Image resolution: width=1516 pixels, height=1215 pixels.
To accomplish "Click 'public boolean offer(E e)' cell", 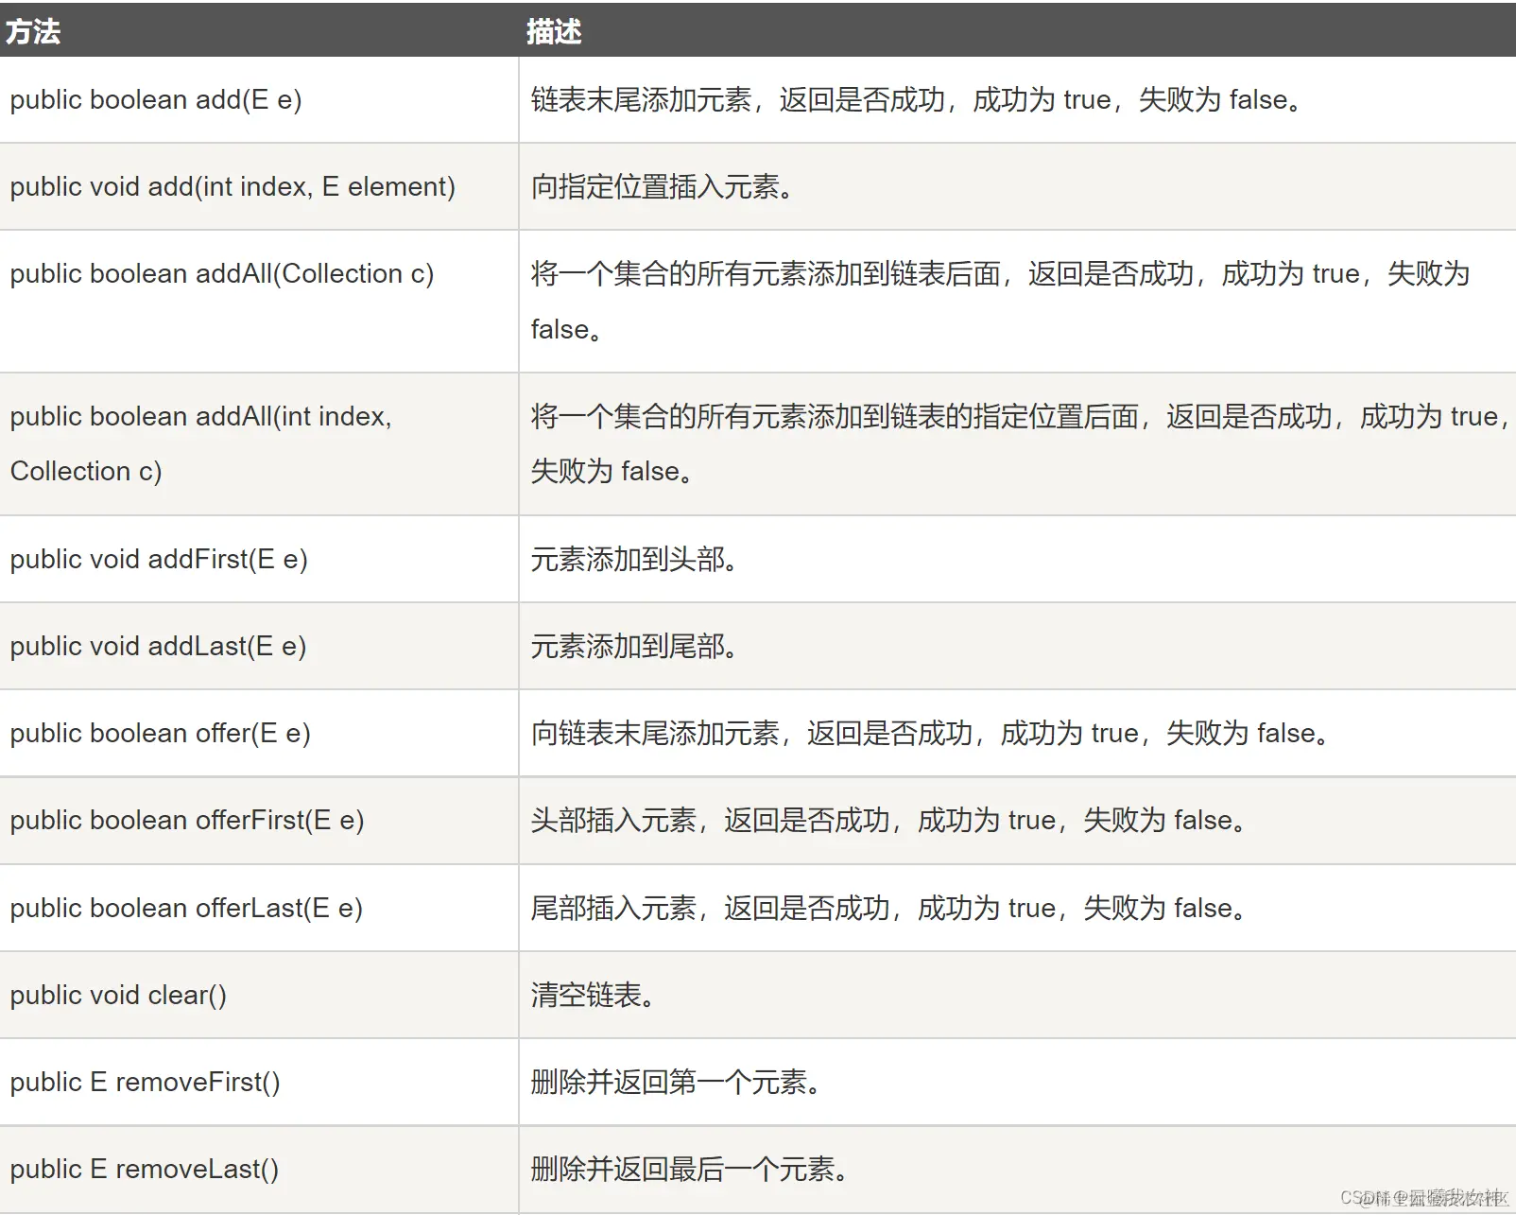I will [x=161, y=733].
